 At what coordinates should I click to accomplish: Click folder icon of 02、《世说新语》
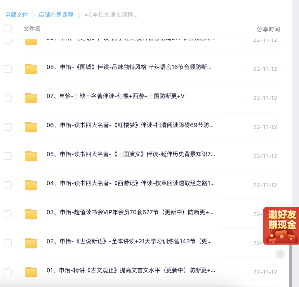click(31, 243)
